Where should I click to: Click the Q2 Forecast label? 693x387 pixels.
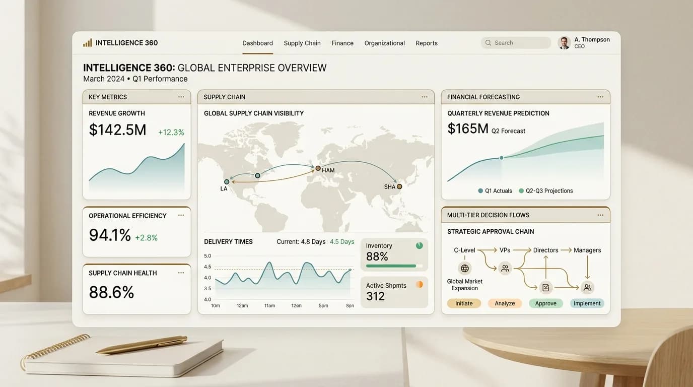point(508,131)
